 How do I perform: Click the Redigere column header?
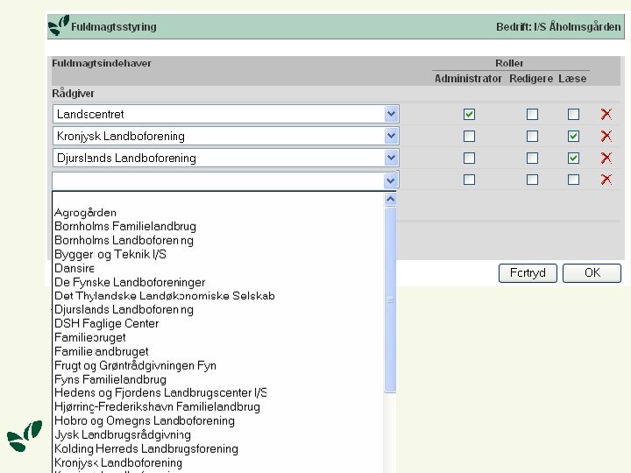click(531, 79)
